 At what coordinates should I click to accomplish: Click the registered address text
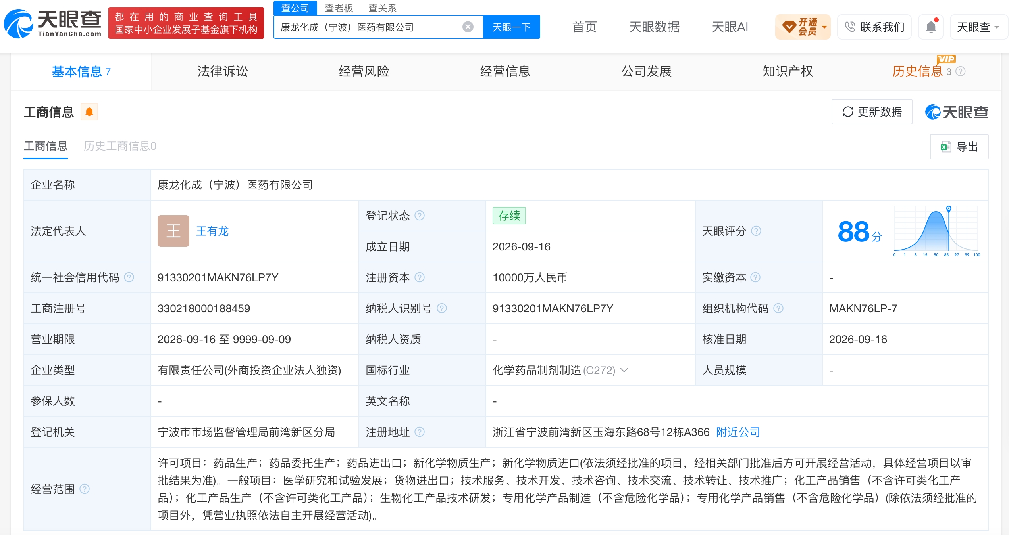[601, 432]
